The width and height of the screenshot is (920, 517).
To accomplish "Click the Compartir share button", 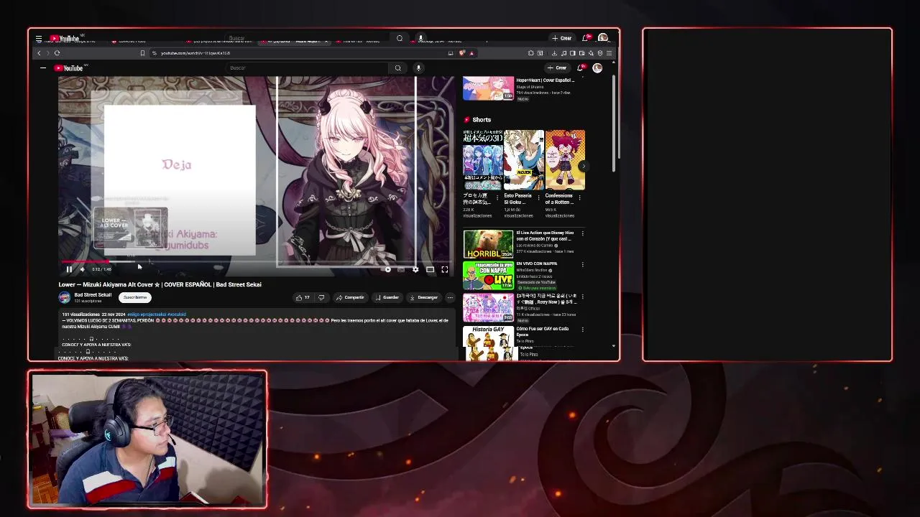I will [350, 297].
